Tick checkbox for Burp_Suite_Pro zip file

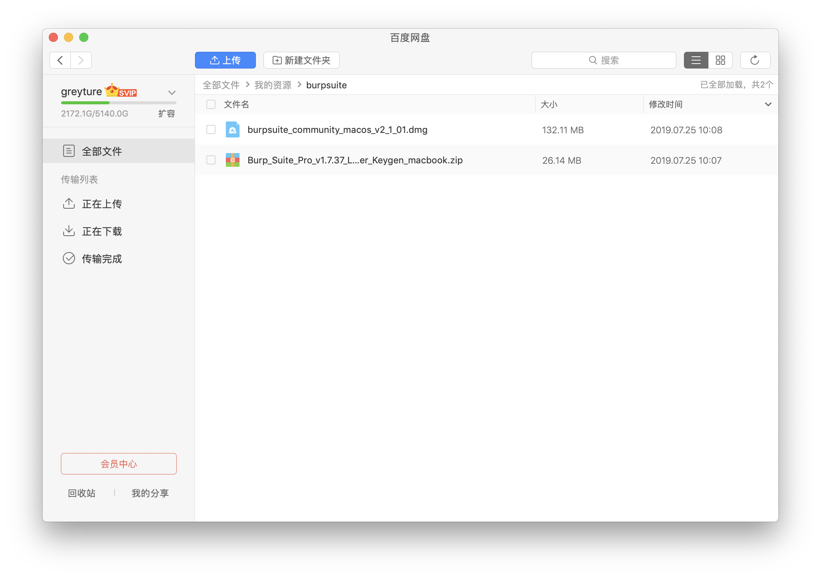(x=211, y=160)
